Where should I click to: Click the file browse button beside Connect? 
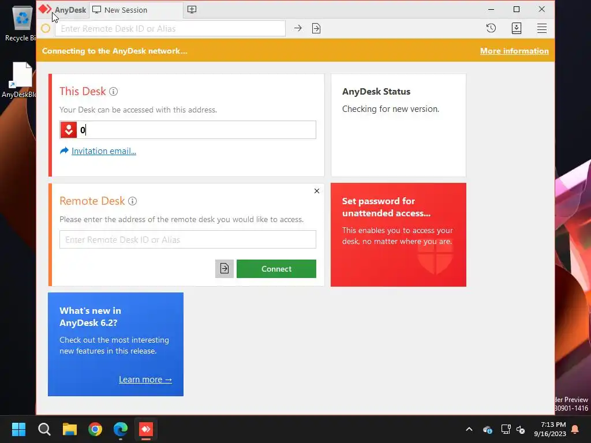(x=225, y=269)
